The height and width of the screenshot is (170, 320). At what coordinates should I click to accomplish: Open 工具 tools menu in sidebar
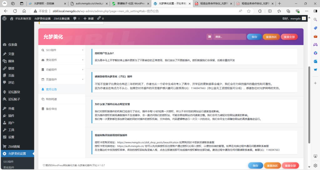[x=11, y=130]
